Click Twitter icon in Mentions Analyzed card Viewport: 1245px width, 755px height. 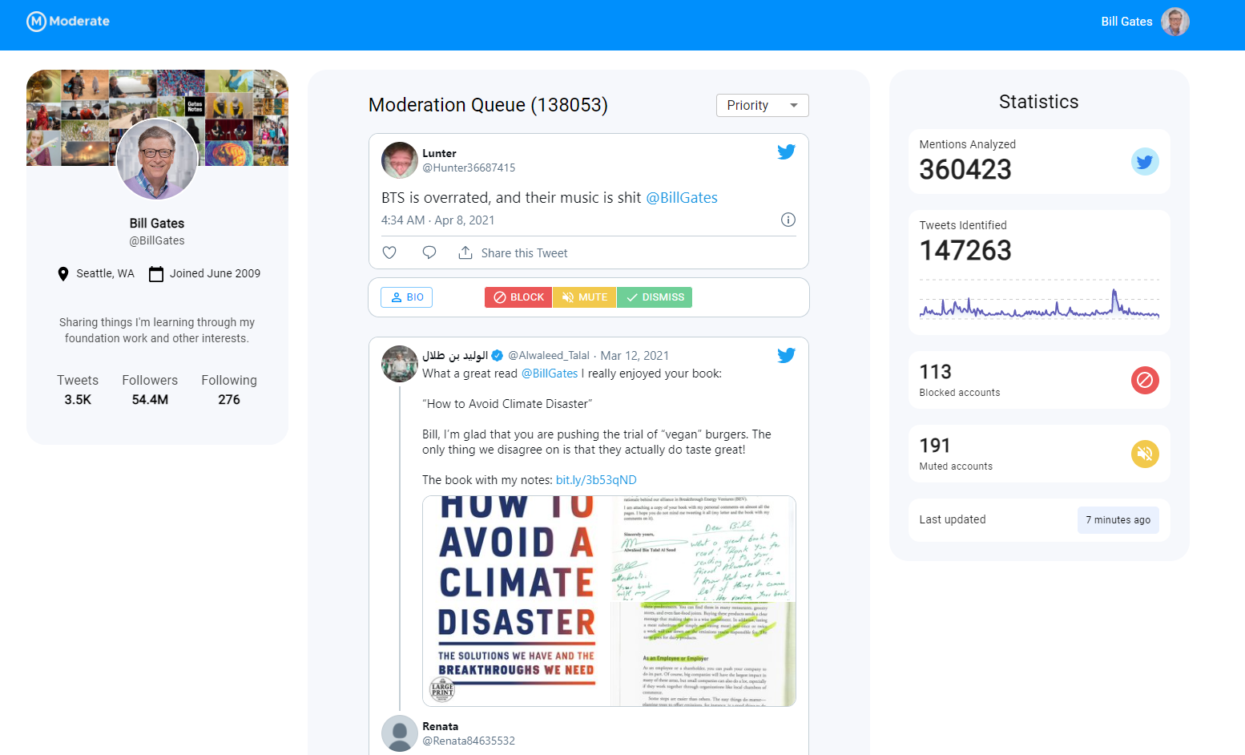tap(1145, 162)
